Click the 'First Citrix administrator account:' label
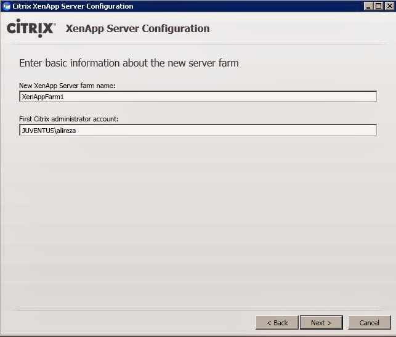The image size is (396, 337). (69, 119)
